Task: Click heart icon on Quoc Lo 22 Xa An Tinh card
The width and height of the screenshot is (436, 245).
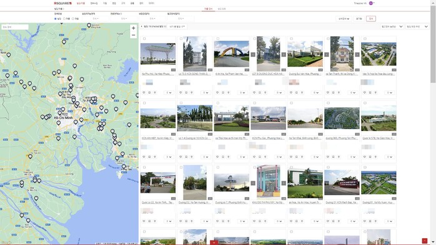Action: coord(144,221)
